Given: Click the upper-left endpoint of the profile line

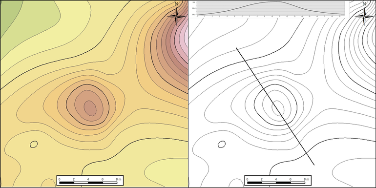Looking at the screenshot, I should (236, 48).
